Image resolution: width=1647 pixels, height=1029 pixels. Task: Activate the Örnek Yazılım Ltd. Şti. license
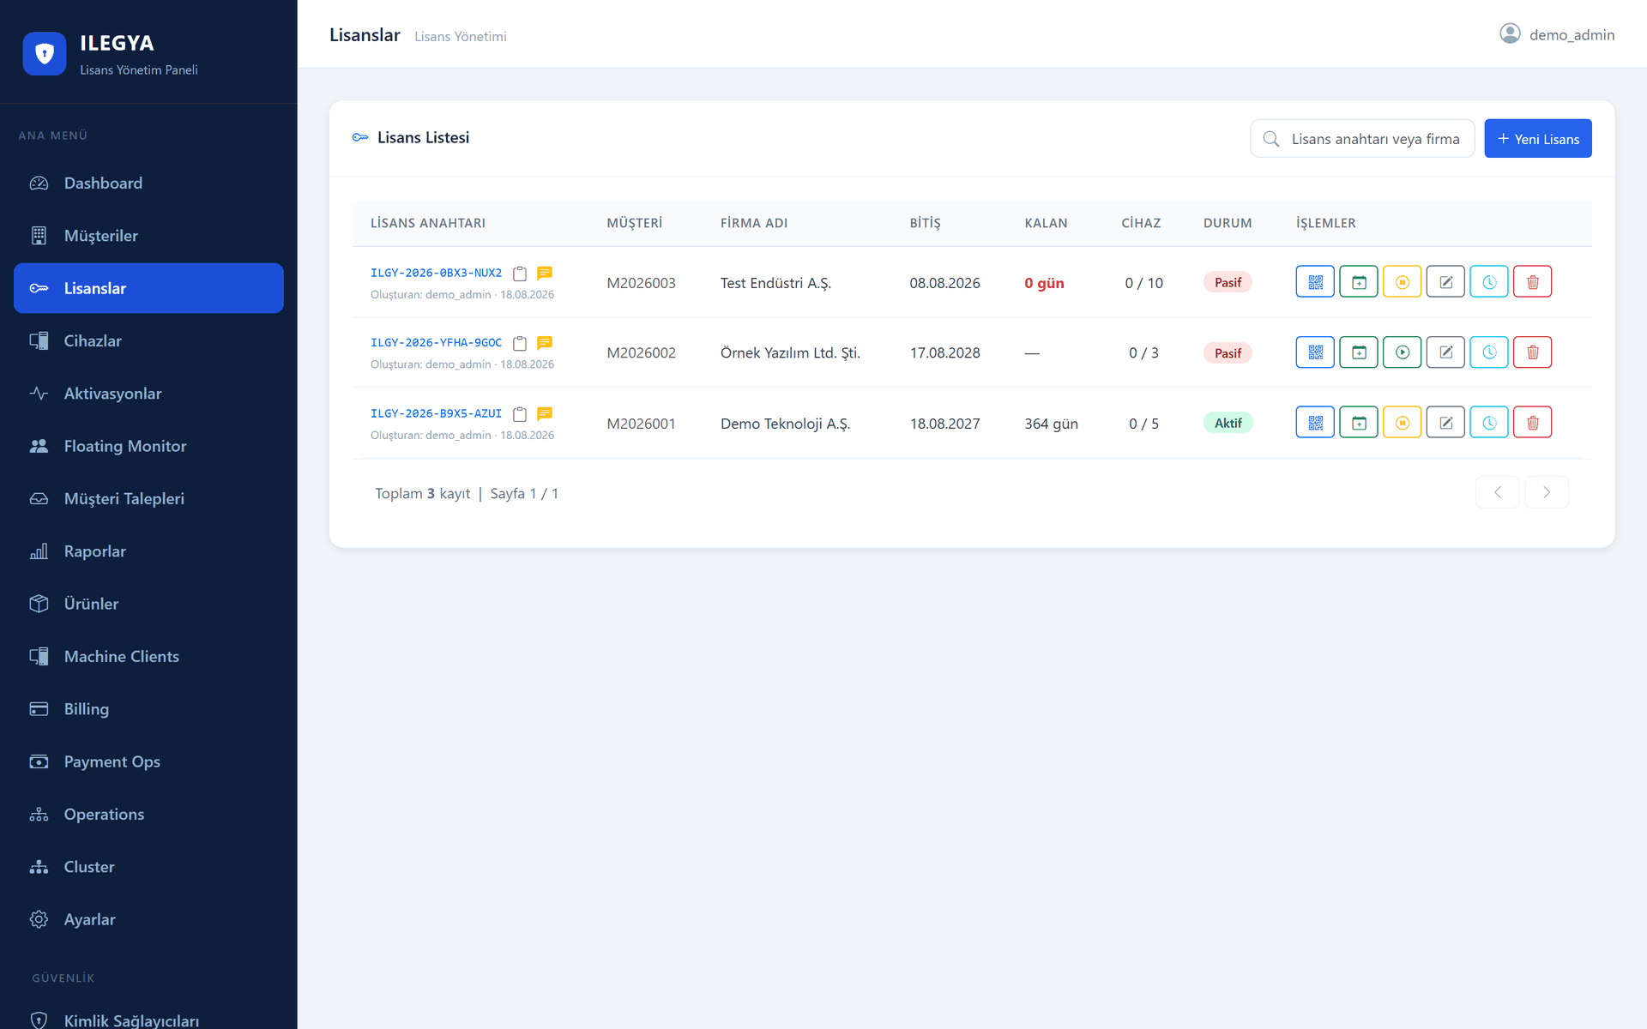pos(1403,352)
